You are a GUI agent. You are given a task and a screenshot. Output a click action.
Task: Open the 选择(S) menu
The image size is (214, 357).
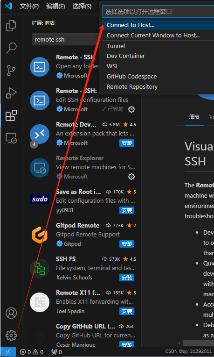tap(82, 7)
